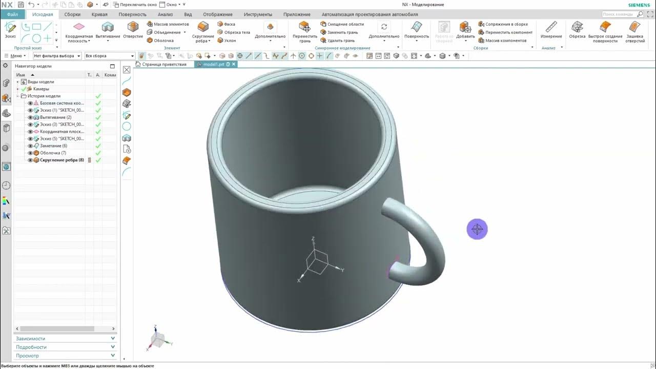Toggle visibility of Оболочка (7)
The width and height of the screenshot is (656, 369).
point(30,153)
